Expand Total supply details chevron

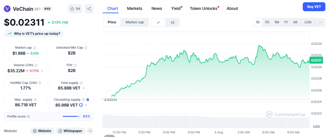coord(84,88)
